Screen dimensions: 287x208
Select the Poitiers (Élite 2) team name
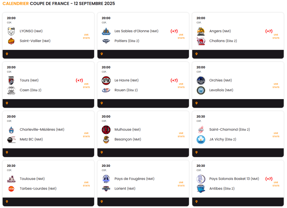click(127, 41)
